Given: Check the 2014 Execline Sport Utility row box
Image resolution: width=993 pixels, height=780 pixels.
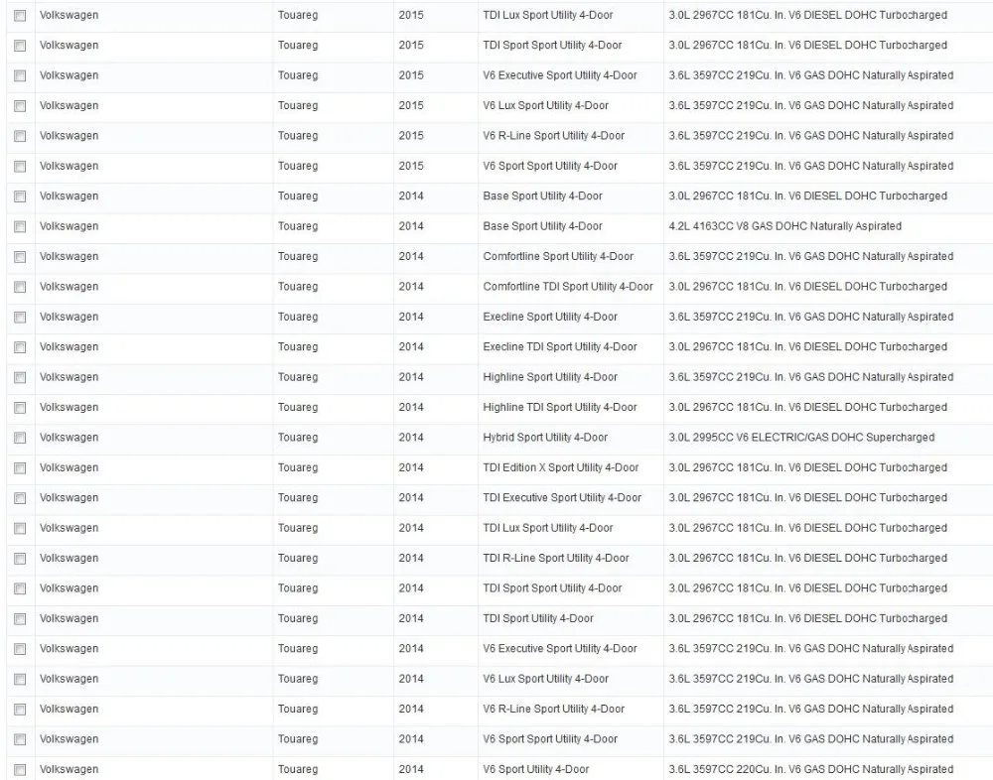Looking at the screenshot, I should pos(20,318).
